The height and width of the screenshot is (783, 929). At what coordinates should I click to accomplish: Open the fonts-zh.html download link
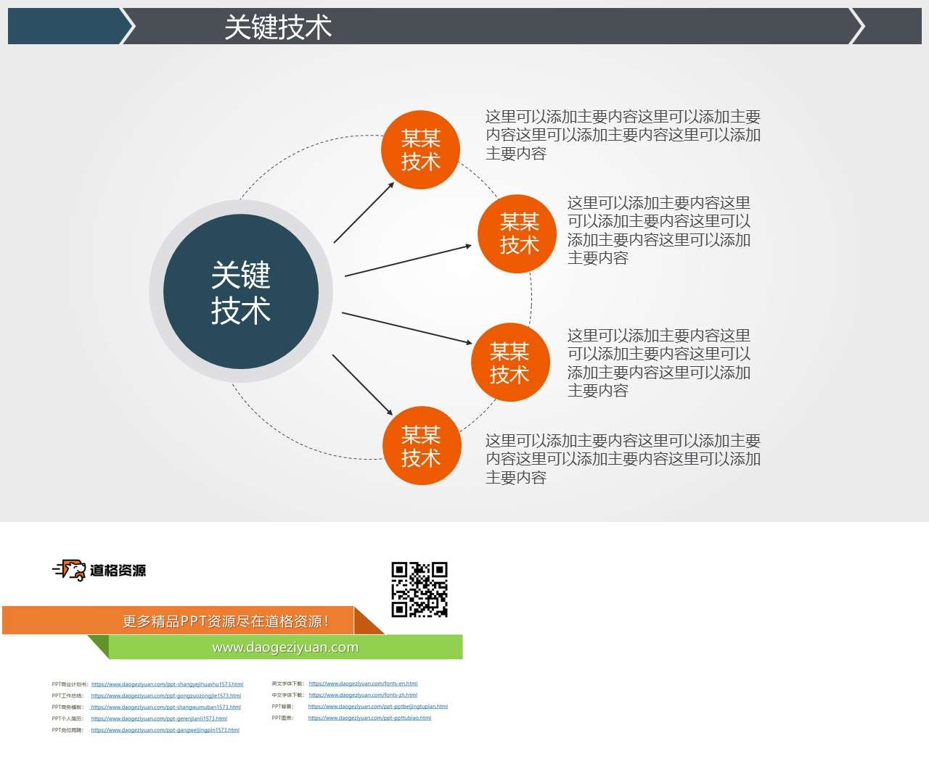pyautogui.click(x=363, y=695)
